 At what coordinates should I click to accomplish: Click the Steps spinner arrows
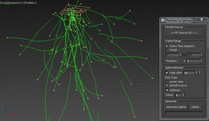[x=183, y=95]
